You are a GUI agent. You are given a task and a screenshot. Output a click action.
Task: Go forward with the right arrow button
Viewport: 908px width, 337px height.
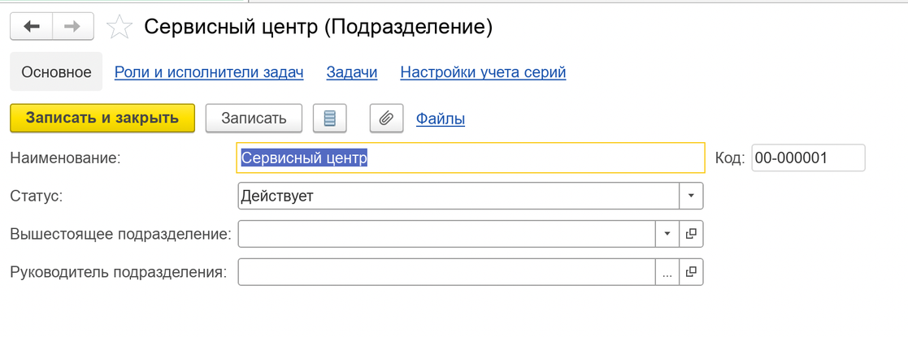[73, 27]
